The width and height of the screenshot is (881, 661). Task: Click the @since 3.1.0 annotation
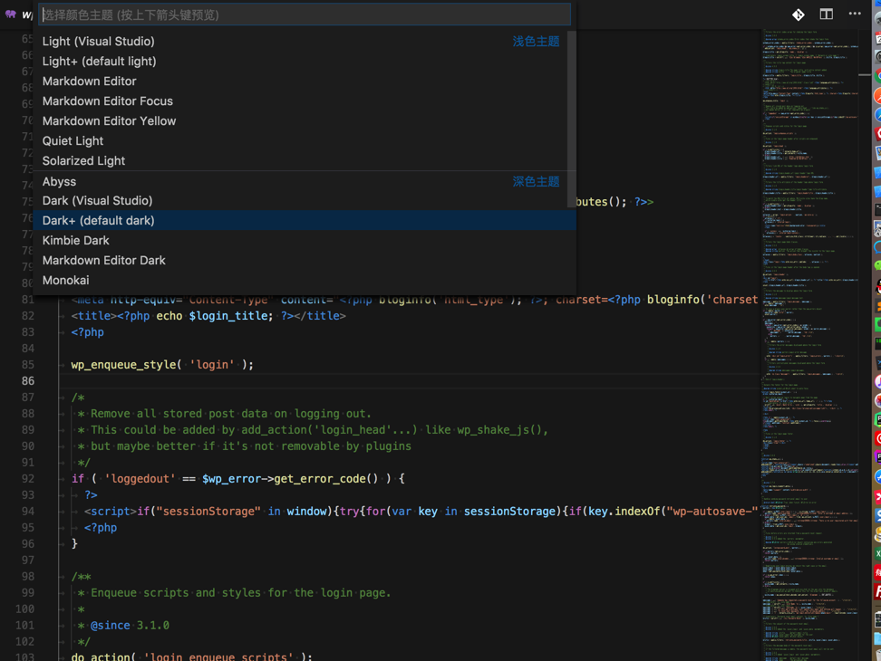(130, 625)
